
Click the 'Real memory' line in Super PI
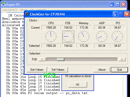[x=13, y=19]
